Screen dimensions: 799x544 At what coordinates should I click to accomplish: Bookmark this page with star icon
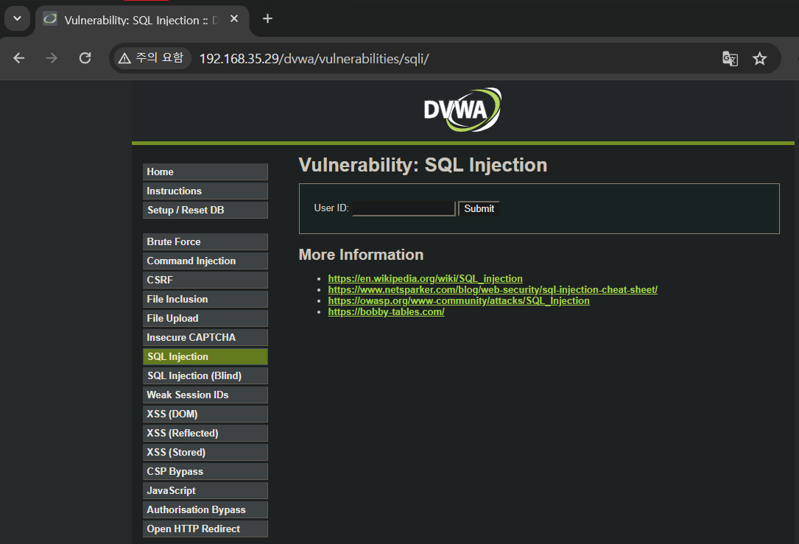760,59
